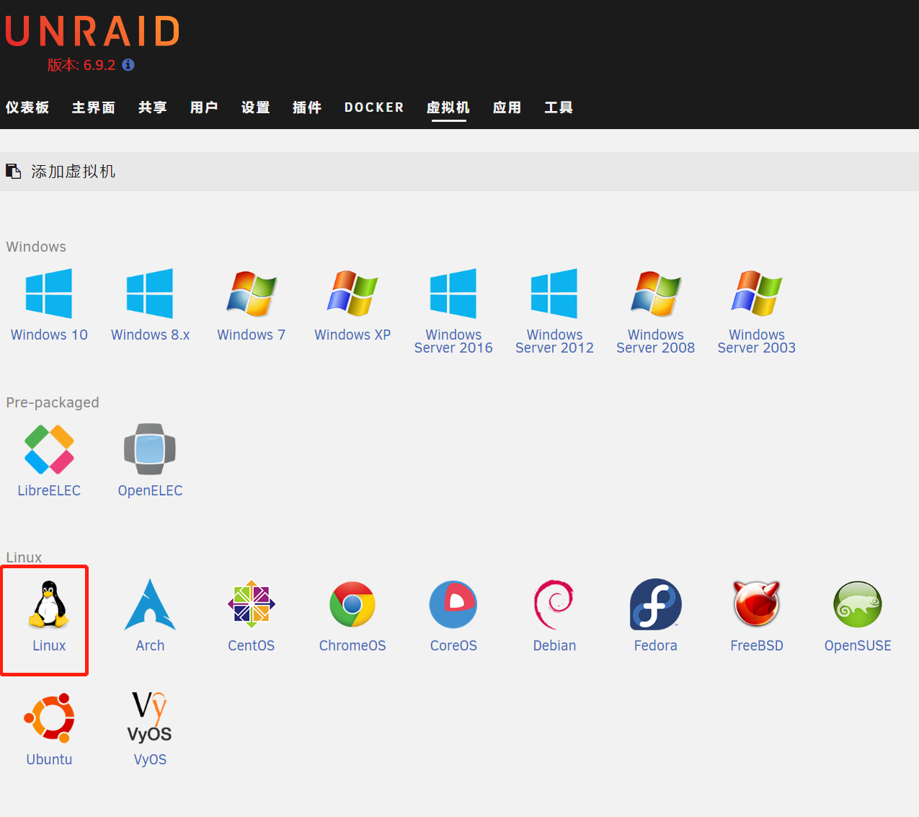The image size is (919, 817).
Task: Pick the OpenSUSE chameleon icon
Action: pos(858,604)
